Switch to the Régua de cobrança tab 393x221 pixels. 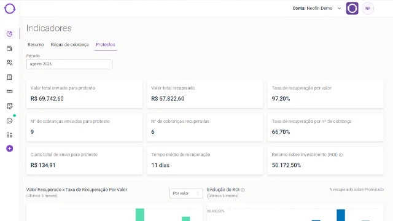point(69,45)
